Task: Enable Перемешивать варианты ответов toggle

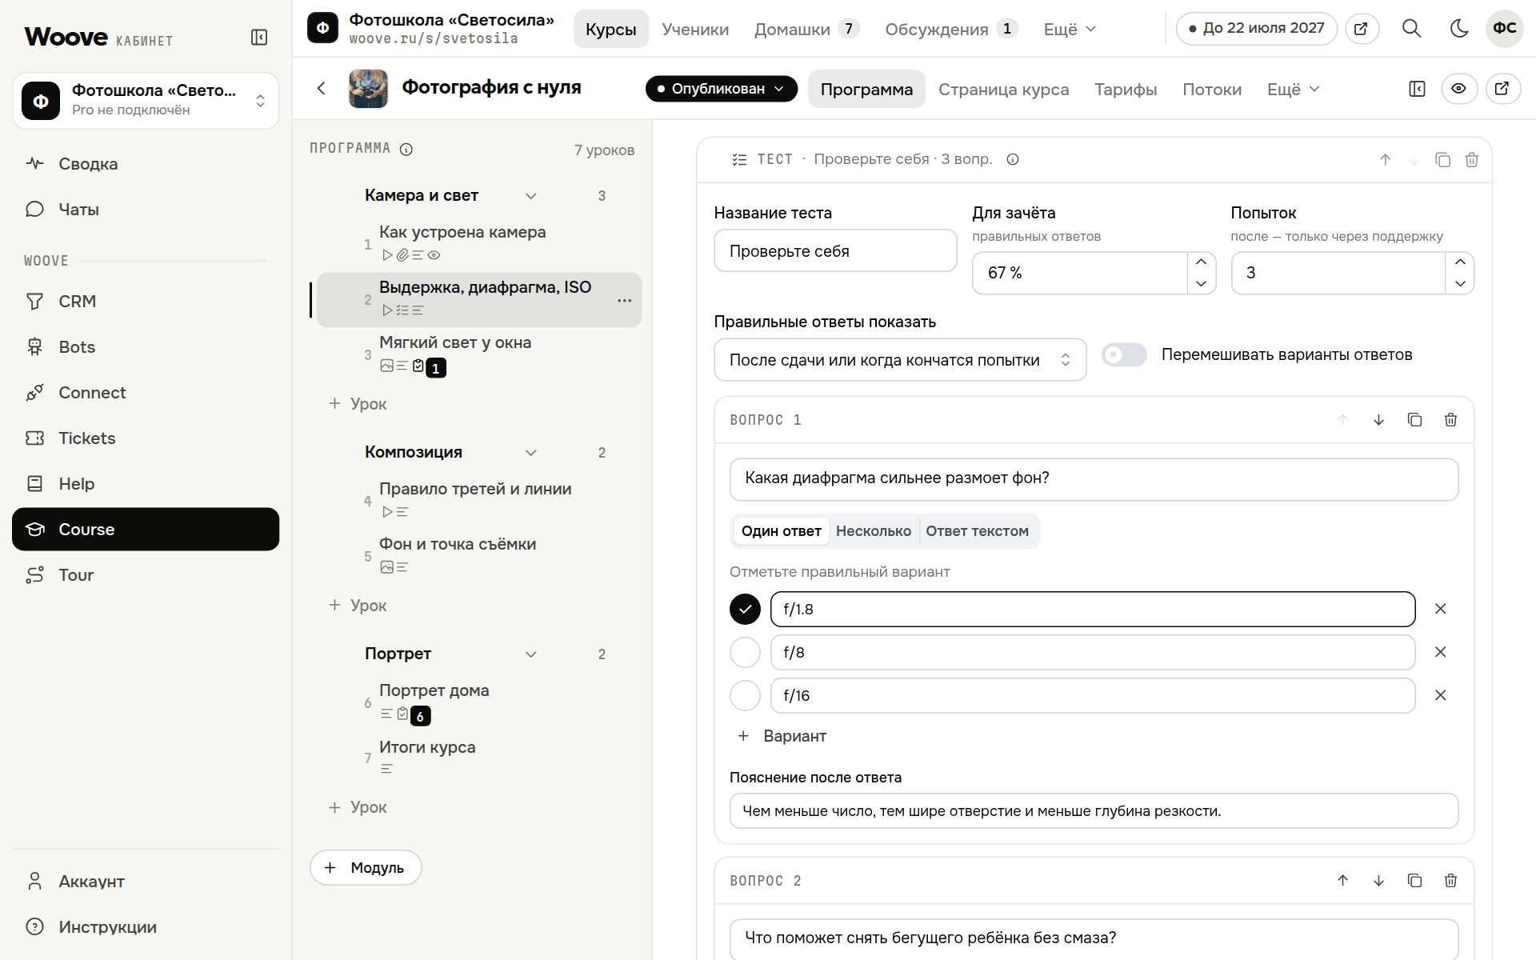Action: pos(1124,354)
